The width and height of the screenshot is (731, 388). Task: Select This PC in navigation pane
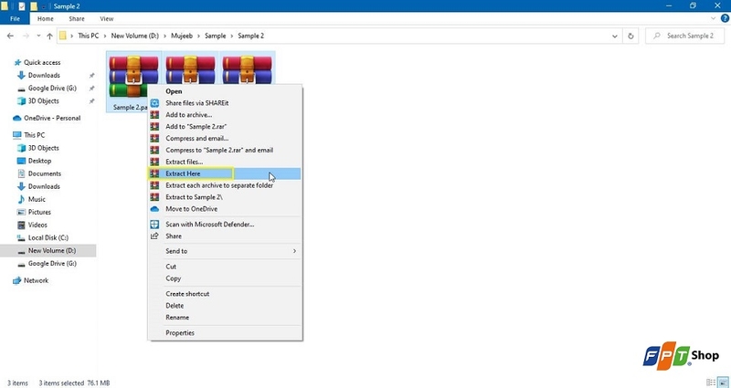34,135
